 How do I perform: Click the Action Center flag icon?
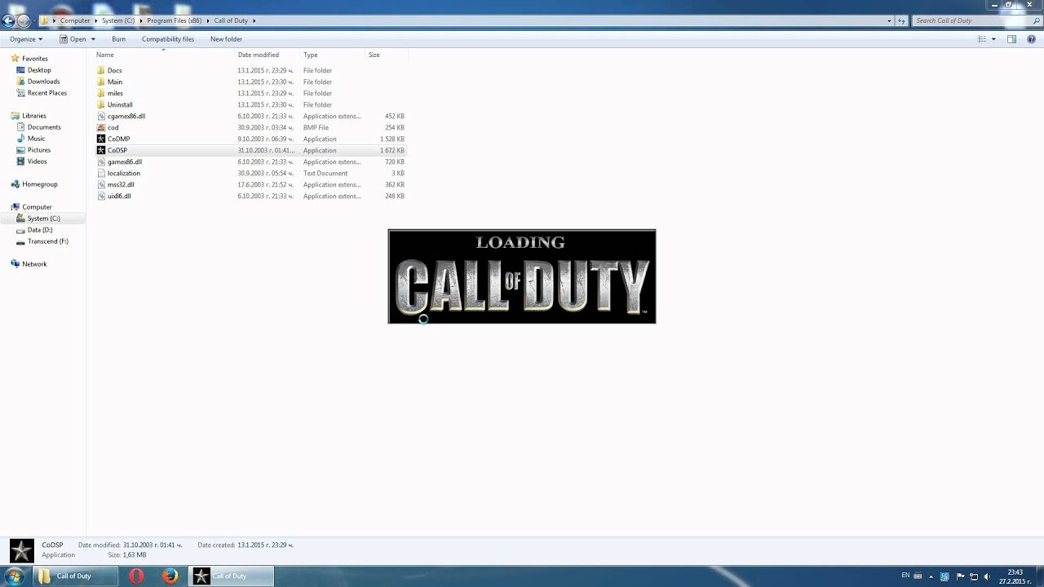960,576
